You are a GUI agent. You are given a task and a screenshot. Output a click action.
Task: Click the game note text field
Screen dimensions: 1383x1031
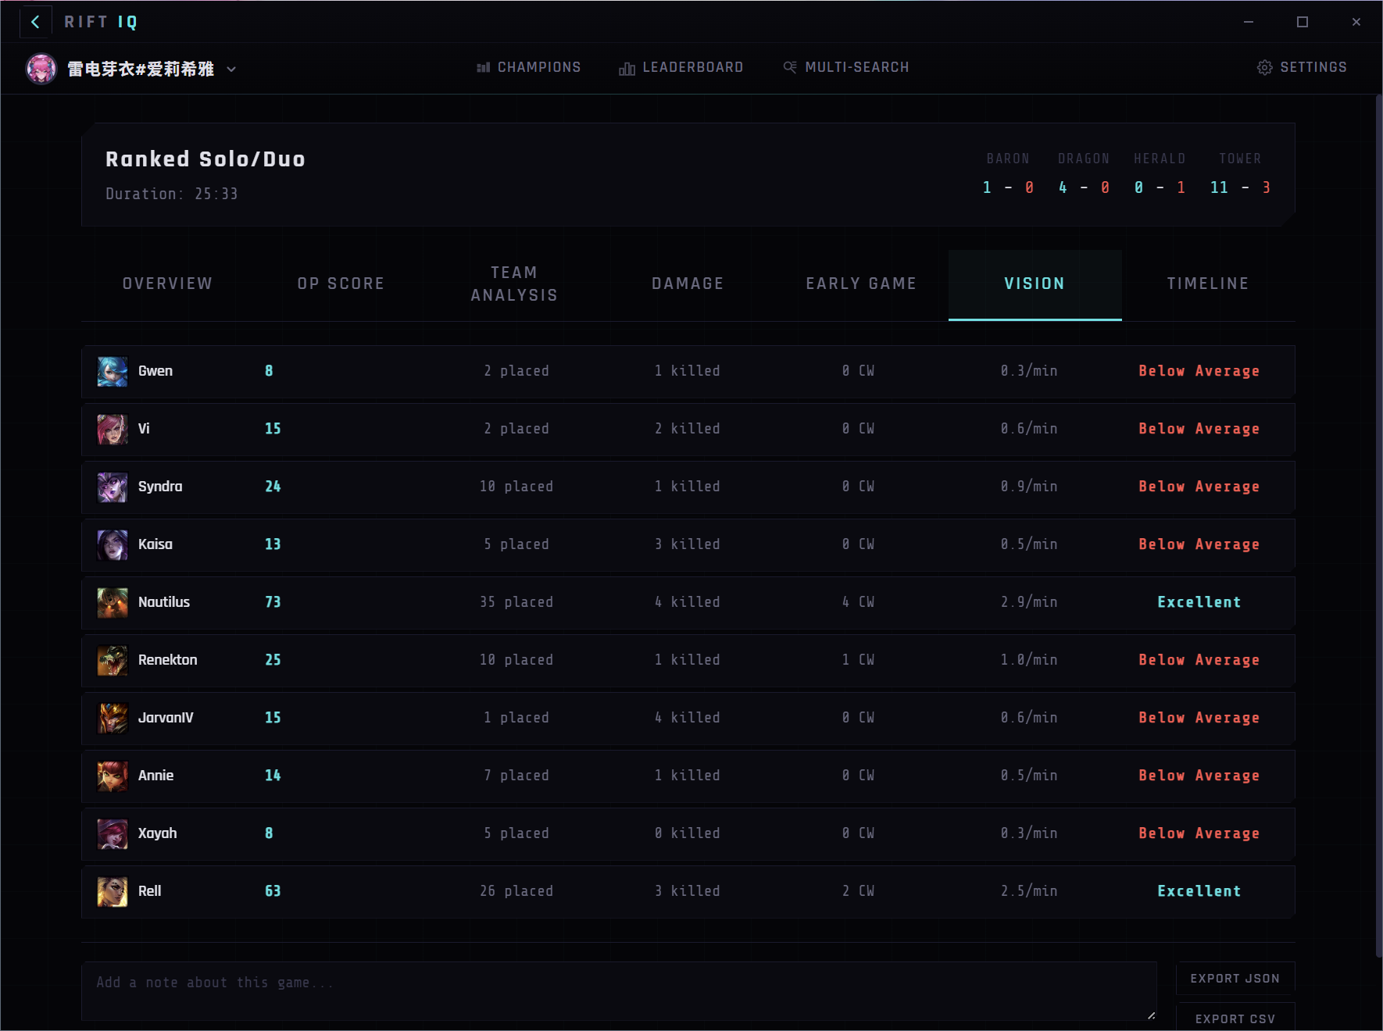pyautogui.click(x=618, y=990)
